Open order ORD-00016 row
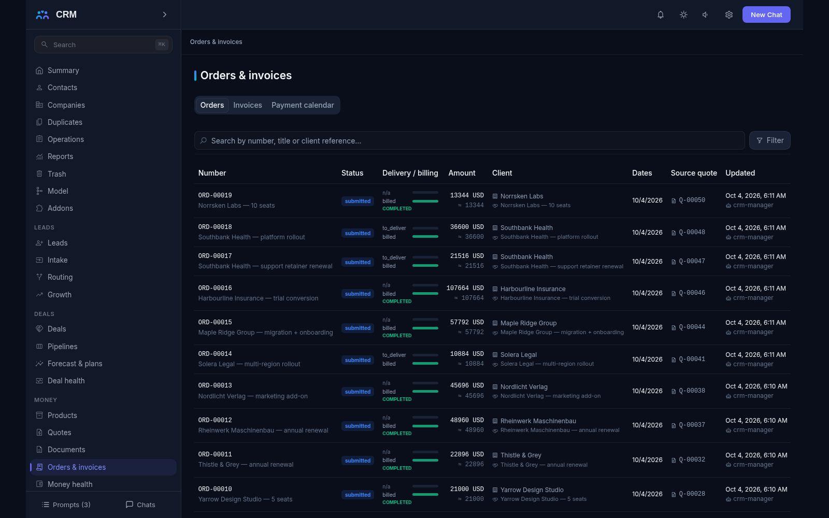 click(492, 293)
